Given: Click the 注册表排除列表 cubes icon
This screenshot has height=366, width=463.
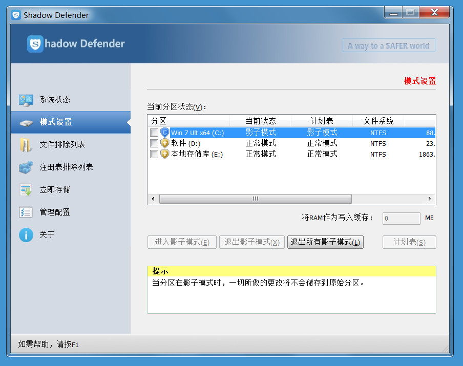Looking at the screenshot, I should pos(26,167).
